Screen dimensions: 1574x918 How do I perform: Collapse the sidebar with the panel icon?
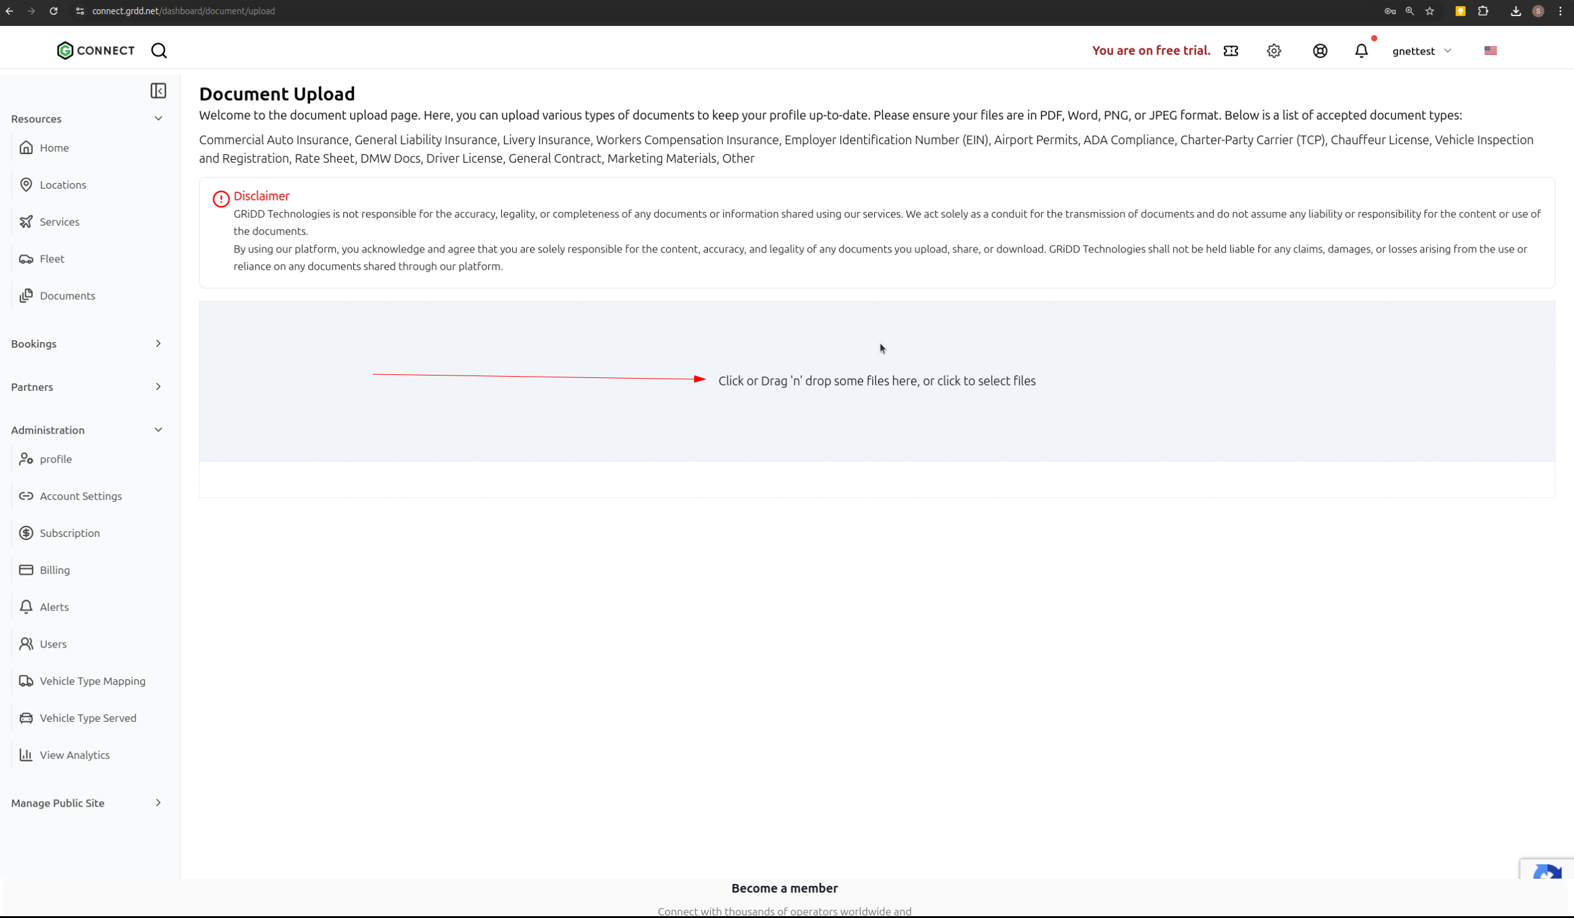pos(158,90)
